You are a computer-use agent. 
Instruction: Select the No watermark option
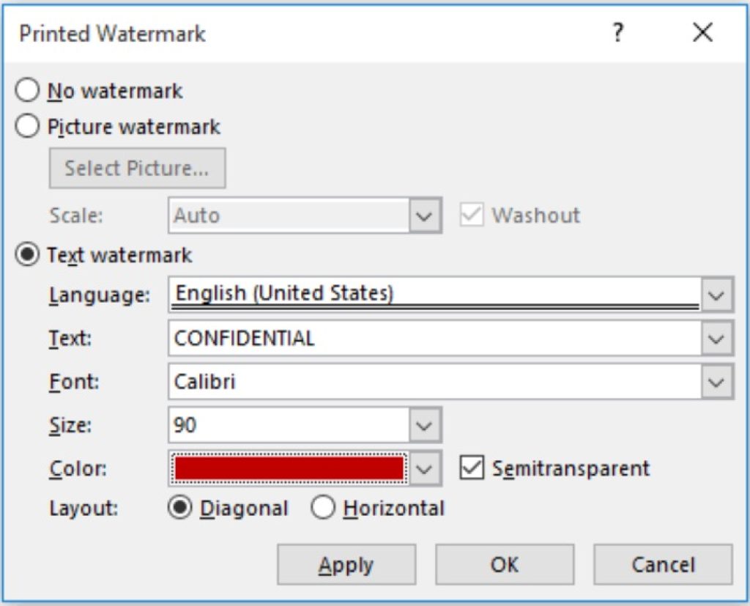(x=28, y=90)
